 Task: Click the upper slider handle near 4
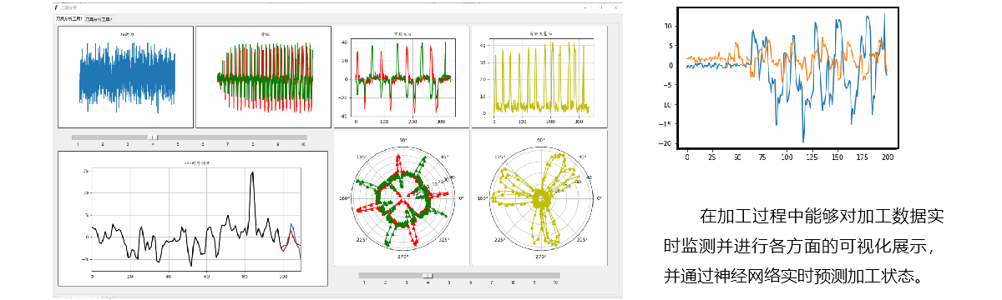pos(153,137)
